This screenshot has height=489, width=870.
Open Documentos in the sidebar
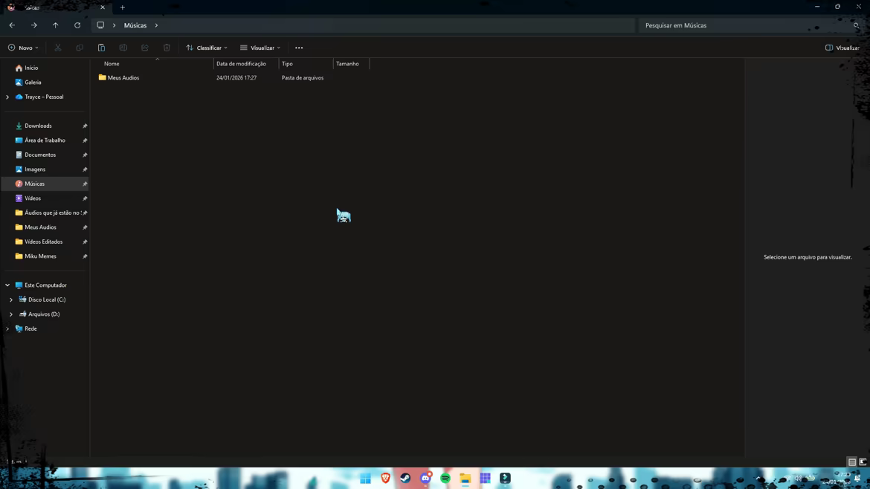tap(40, 155)
